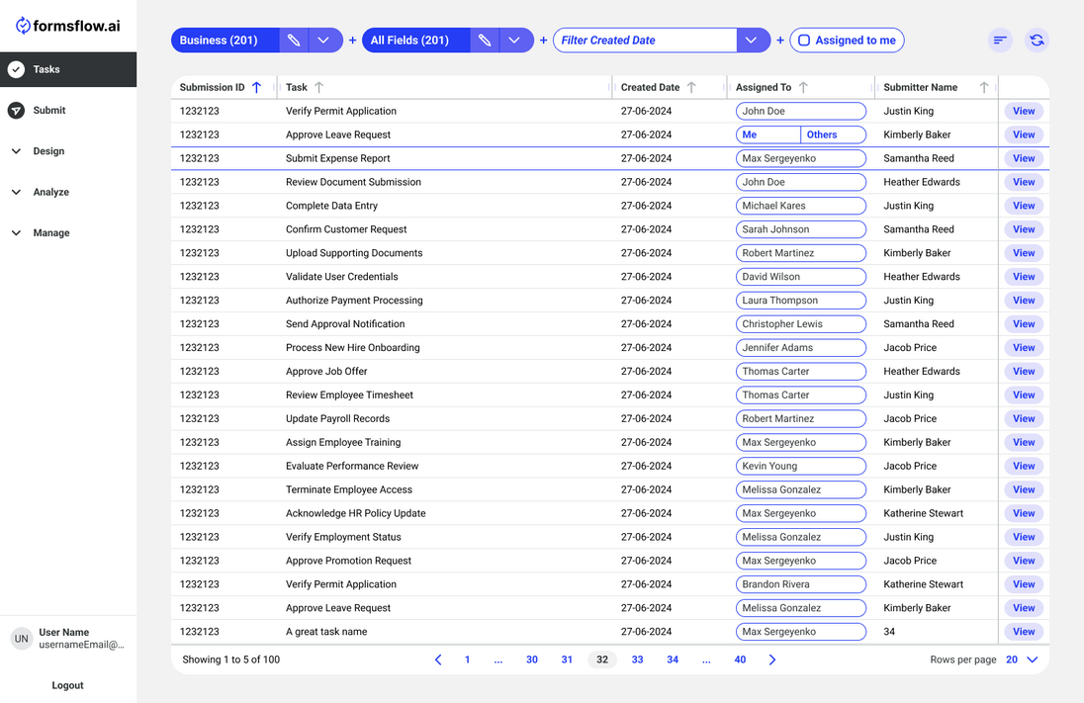
Task: Go to page 40
Action: (x=740, y=659)
